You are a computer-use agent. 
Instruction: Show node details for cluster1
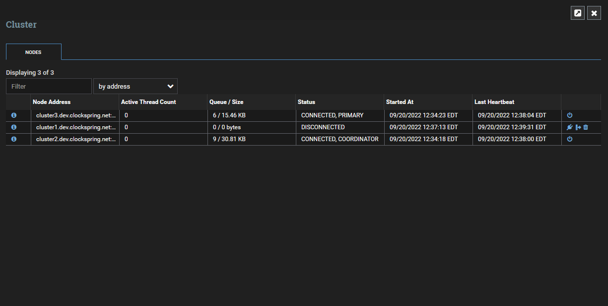click(x=14, y=127)
